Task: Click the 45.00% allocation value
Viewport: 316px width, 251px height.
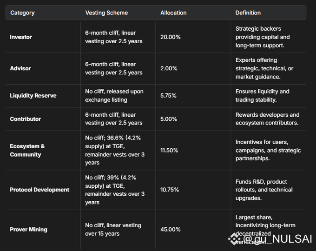Action: (x=170, y=229)
